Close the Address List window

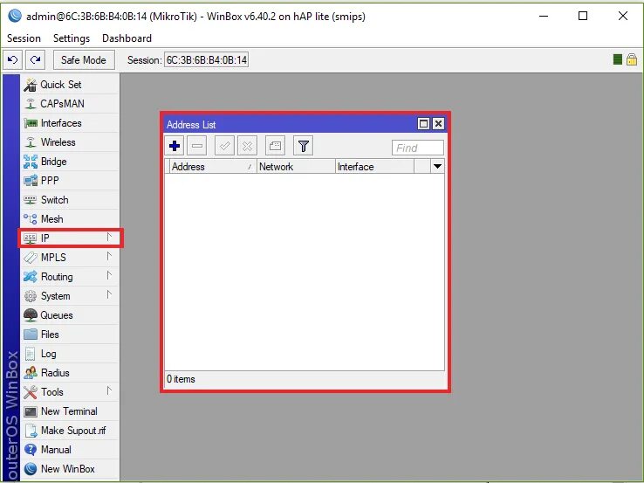439,124
